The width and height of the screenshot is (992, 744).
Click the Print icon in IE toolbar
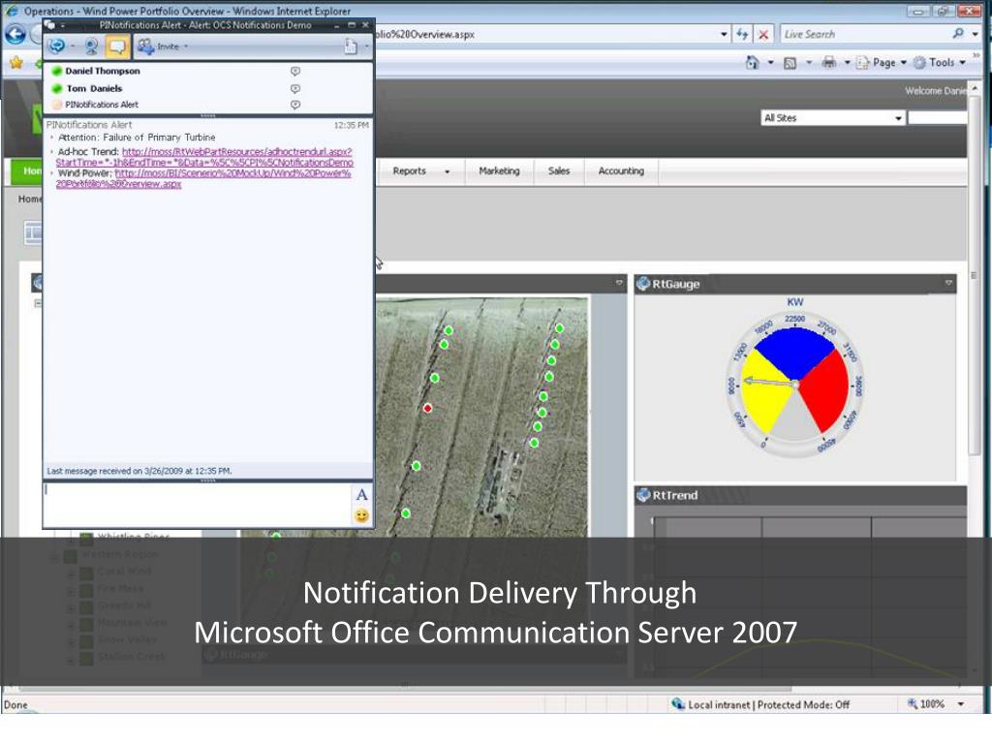(x=829, y=62)
